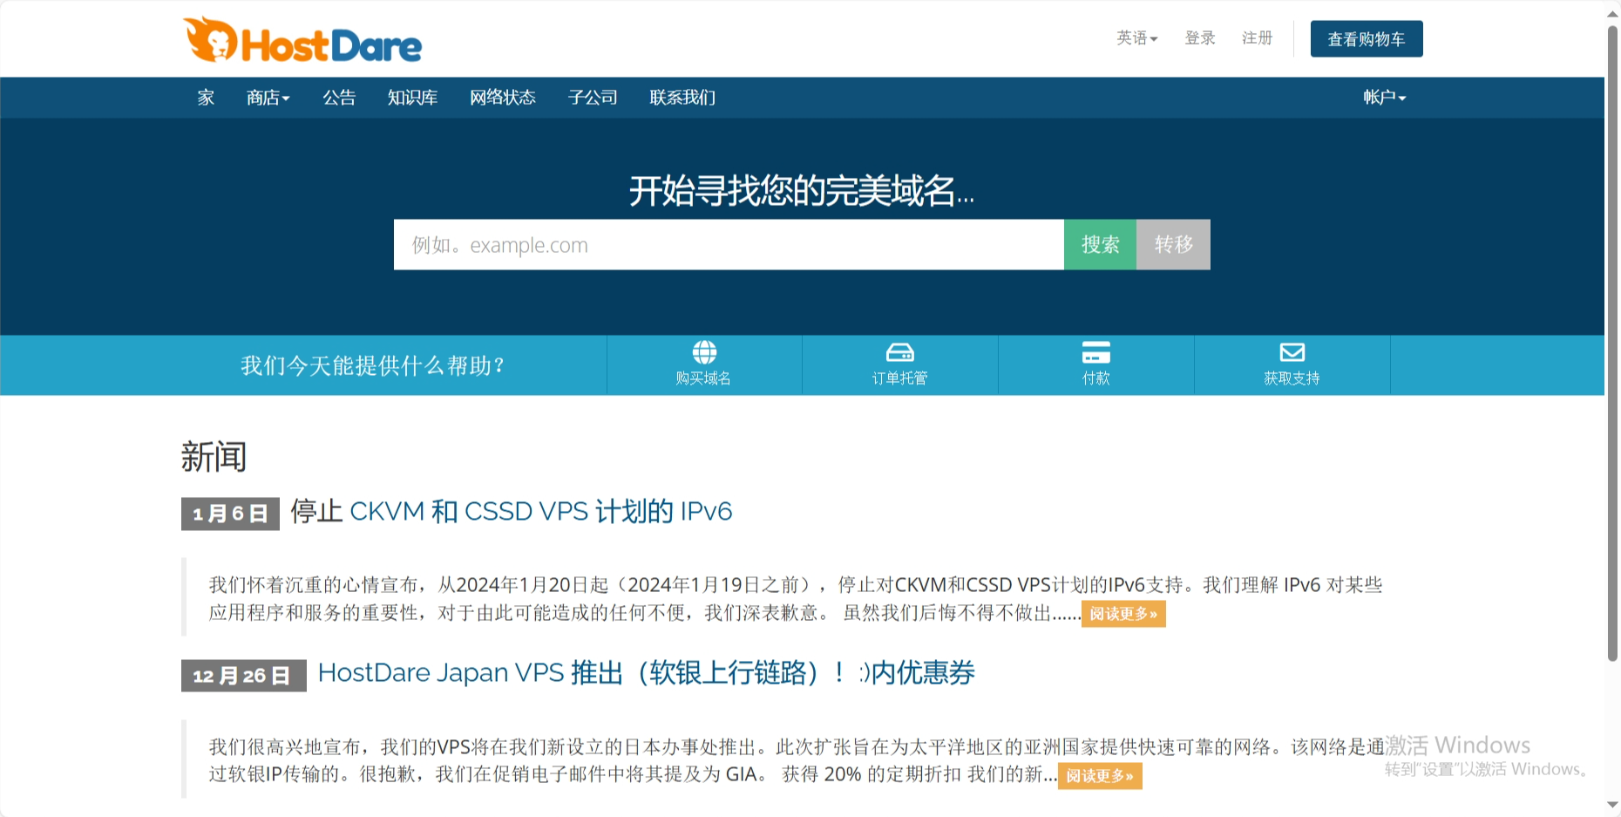Click the example.com domain search input field

723,245
